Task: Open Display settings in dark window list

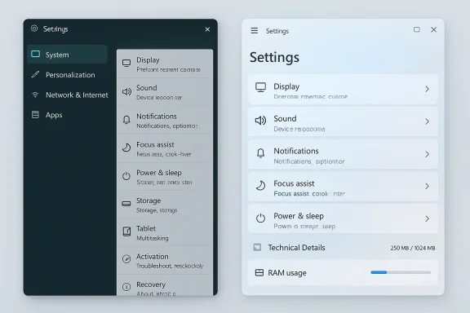Action: pyautogui.click(x=165, y=64)
